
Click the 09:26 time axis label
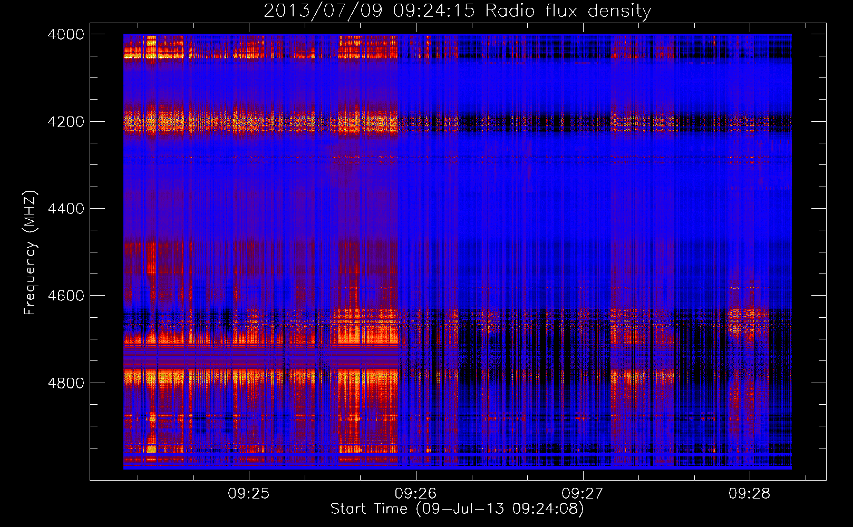(x=415, y=493)
